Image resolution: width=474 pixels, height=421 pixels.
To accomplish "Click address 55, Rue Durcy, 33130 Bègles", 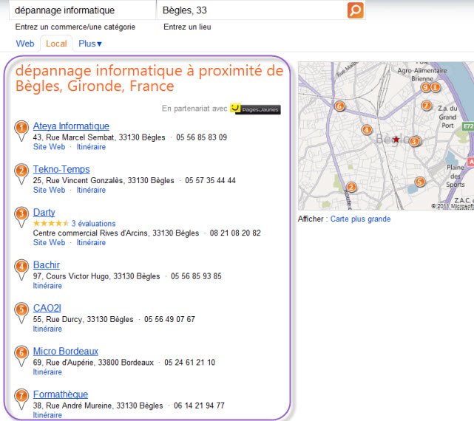I will click(x=83, y=320).
